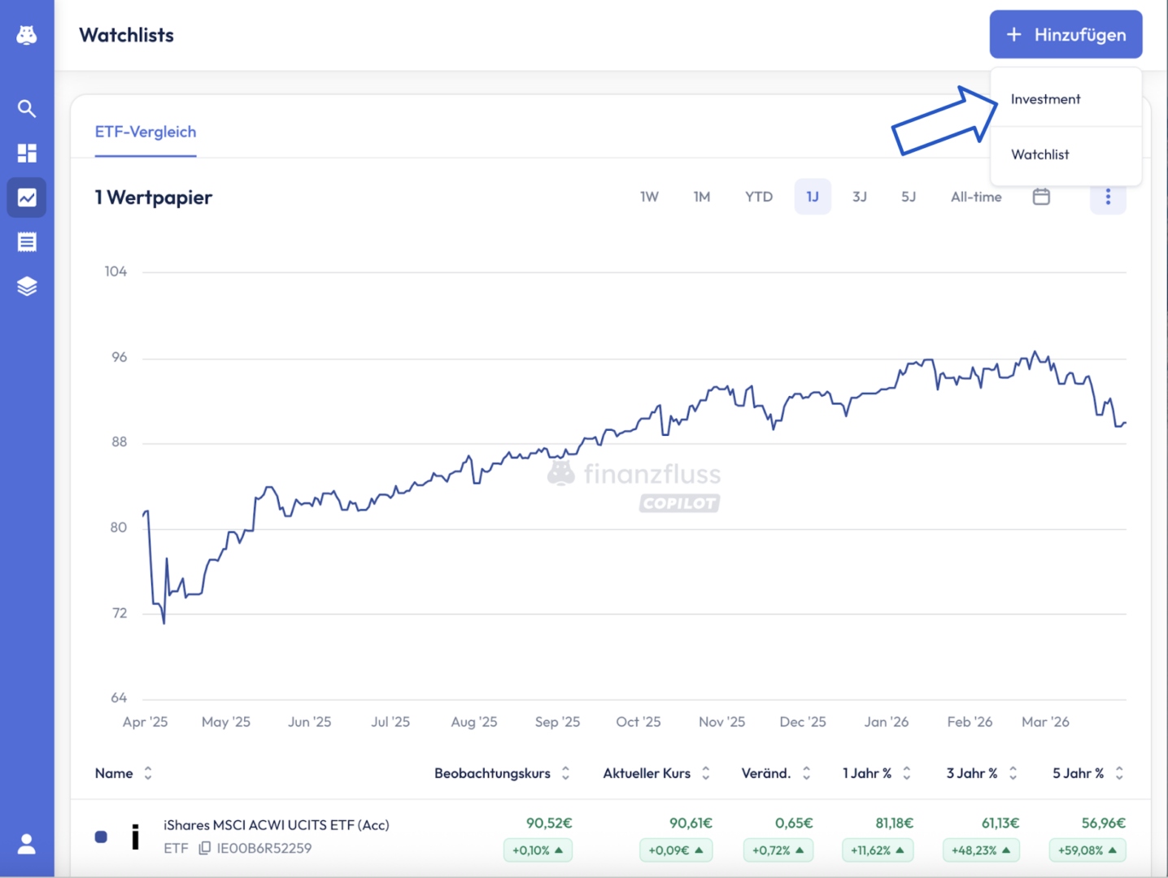The height and width of the screenshot is (878, 1168).
Task: Switch chart to YTD range
Action: click(x=758, y=197)
